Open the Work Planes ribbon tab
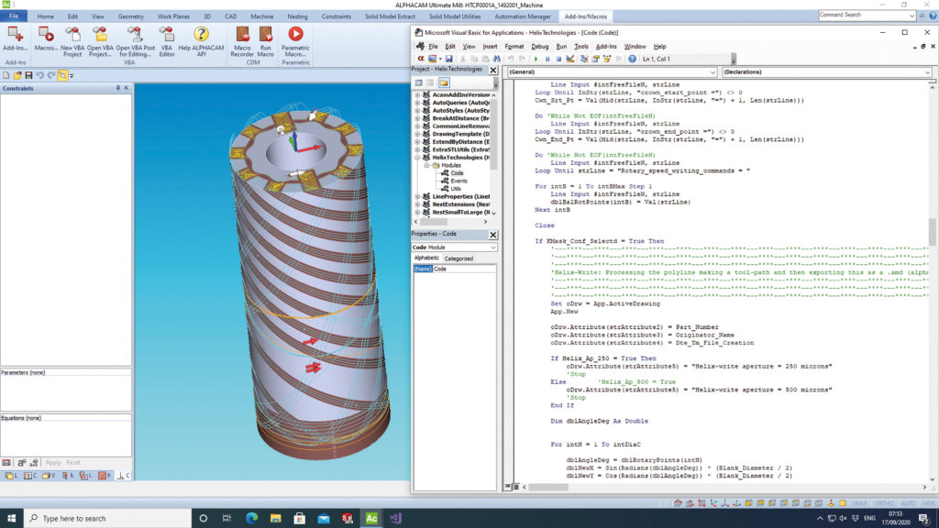939x528 pixels. coord(173,16)
